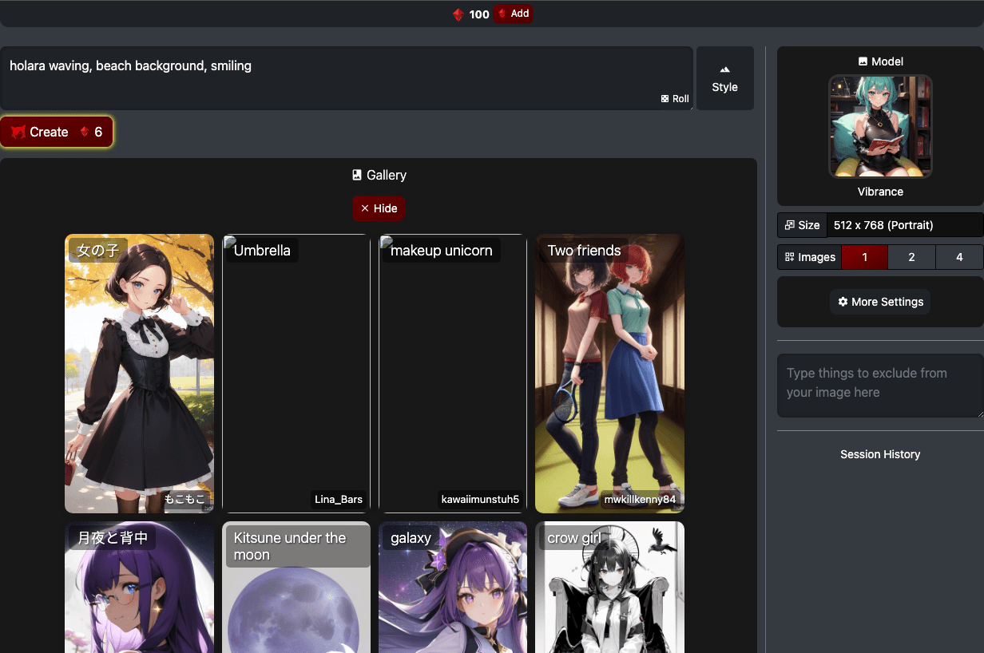Open the Size dropdown
This screenshot has height=653, width=984.
905,225
